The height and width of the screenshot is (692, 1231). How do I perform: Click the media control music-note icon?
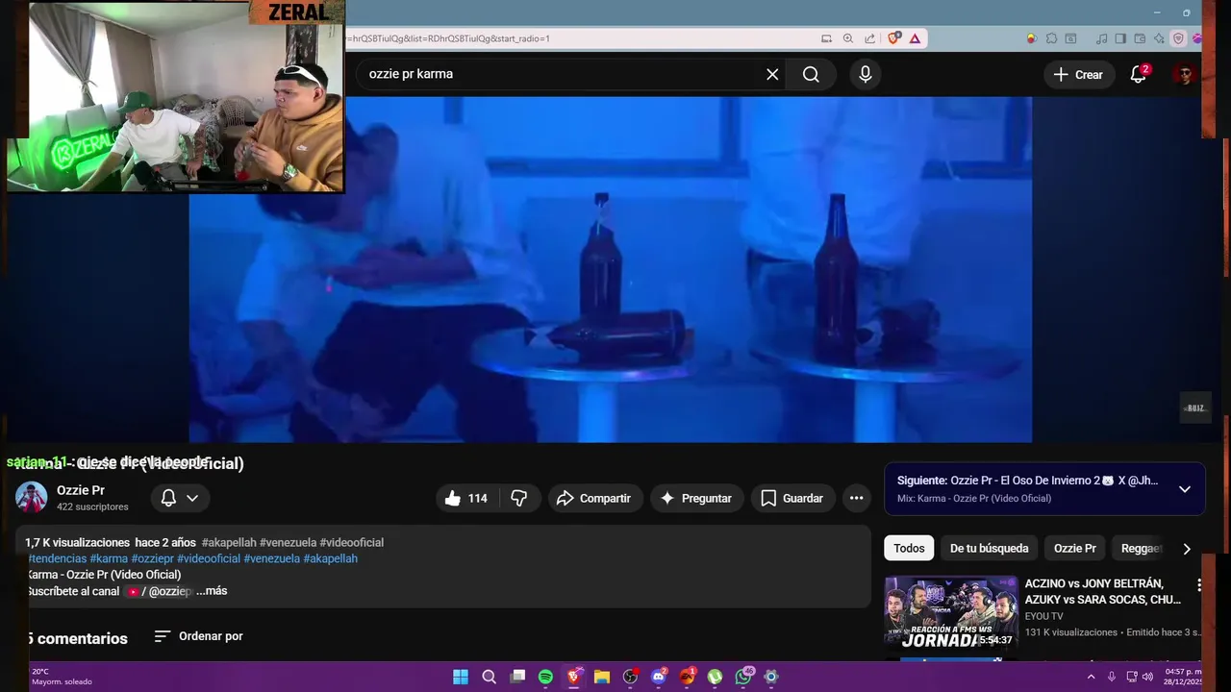coord(1101,38)
